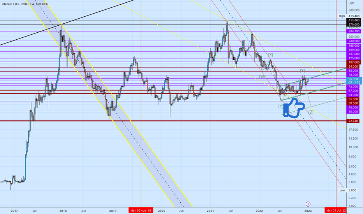The height and width of the screenshot is (214, 363).
Task: Click the purple 304.193 price label
Action: 354,31
